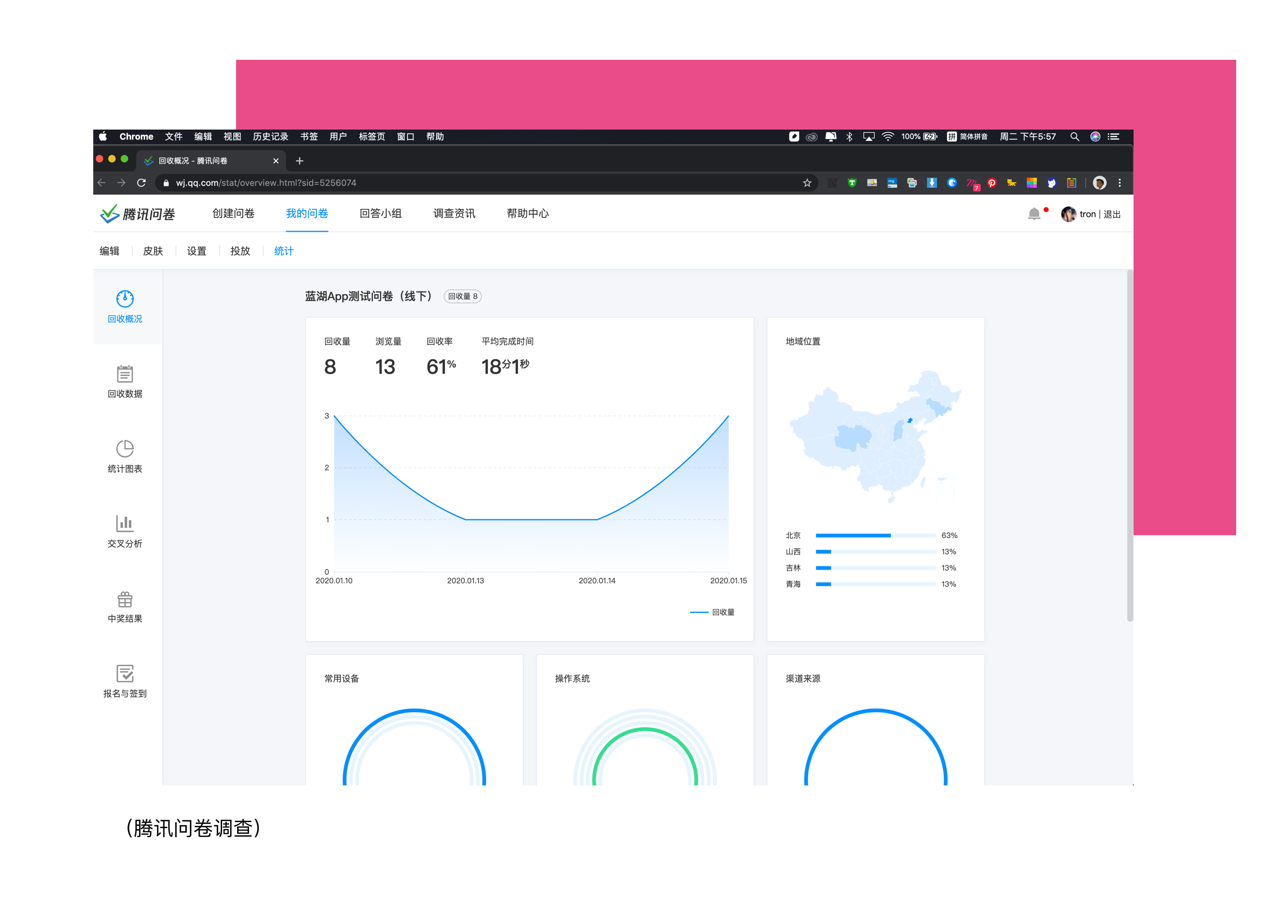The height and width of the screenshot is (905, 1275).
Task: Go to 创建问卷 in top navigation
Action: tap(233, 213)
